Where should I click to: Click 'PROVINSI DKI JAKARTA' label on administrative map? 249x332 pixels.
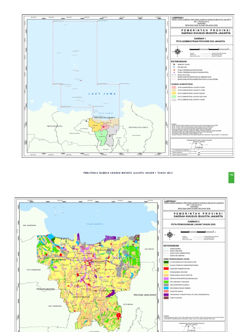[105, 117]
